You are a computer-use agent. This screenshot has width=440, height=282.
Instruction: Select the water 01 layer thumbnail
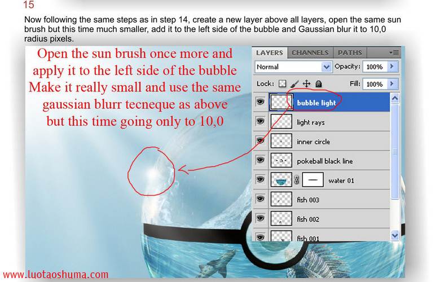pyautogui.click(x=281, y=180)
